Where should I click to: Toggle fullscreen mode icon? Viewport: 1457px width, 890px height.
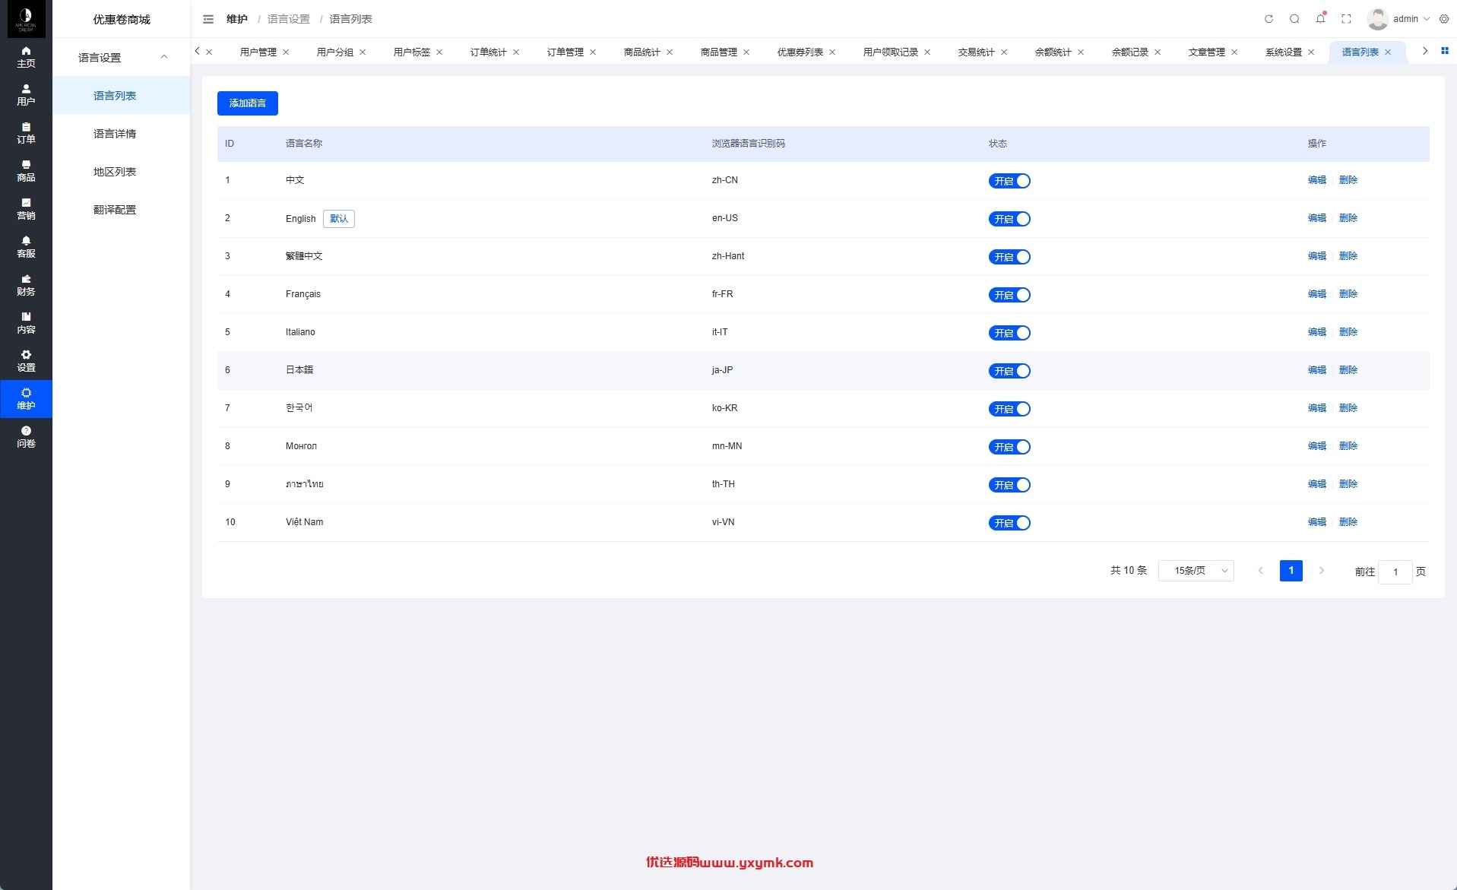pos(1346,19)
